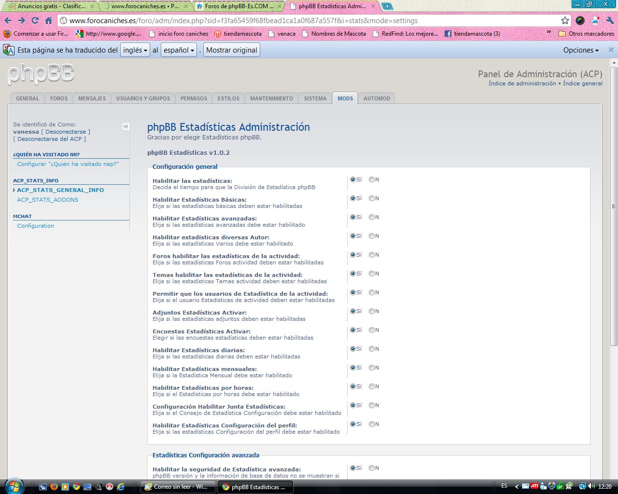Switch to the GENERAL tab
The image size is (618, 494).
tap(28, 98)
